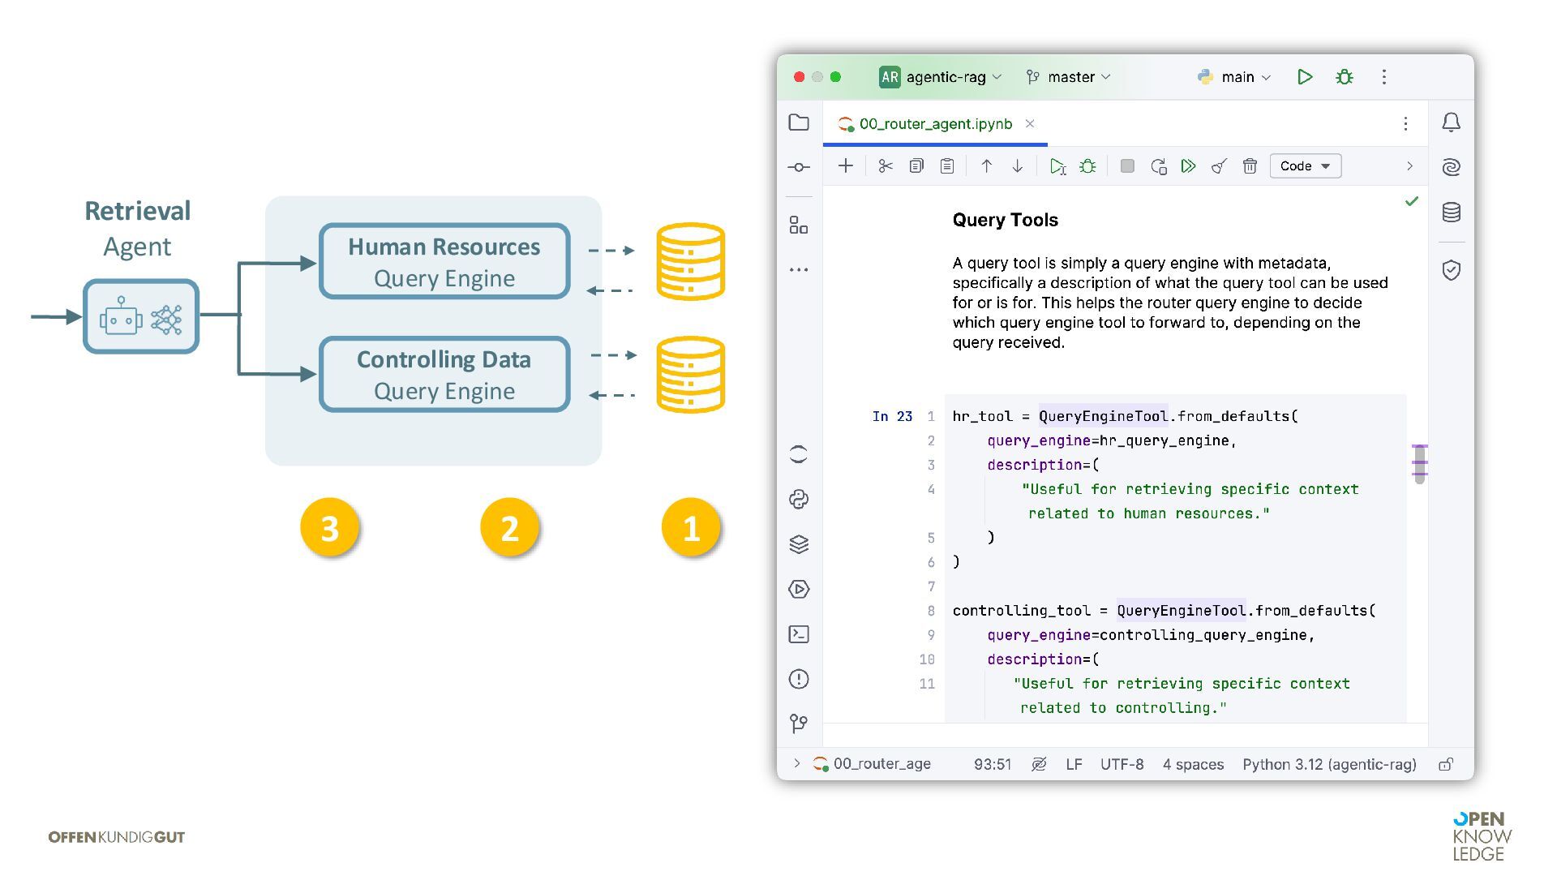Click the UTF-8 encoding status widget
This screenshot has width=1557, height=876.
pyautogui.click(x=1122, y=764)
